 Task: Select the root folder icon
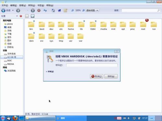[143, 25]
